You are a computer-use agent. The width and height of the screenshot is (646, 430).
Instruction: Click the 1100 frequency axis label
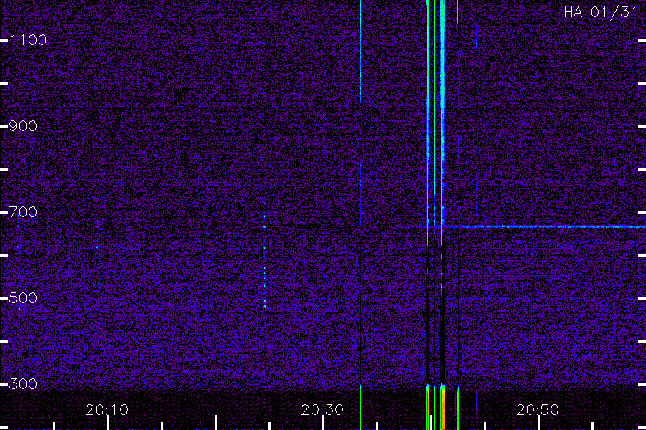(x=28, y=40)
